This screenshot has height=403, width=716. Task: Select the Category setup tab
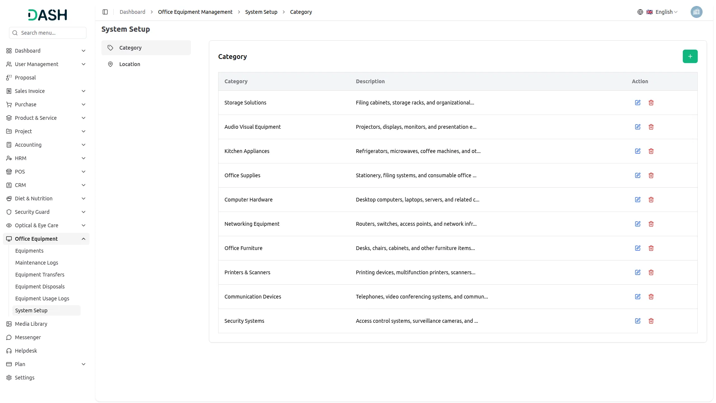[x=131, y=48]
